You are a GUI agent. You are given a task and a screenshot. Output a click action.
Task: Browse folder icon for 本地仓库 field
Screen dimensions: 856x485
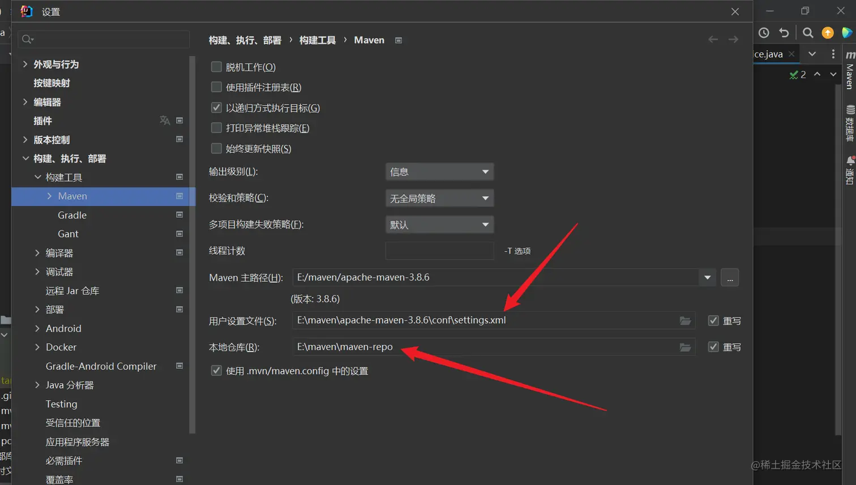(685, 347)
